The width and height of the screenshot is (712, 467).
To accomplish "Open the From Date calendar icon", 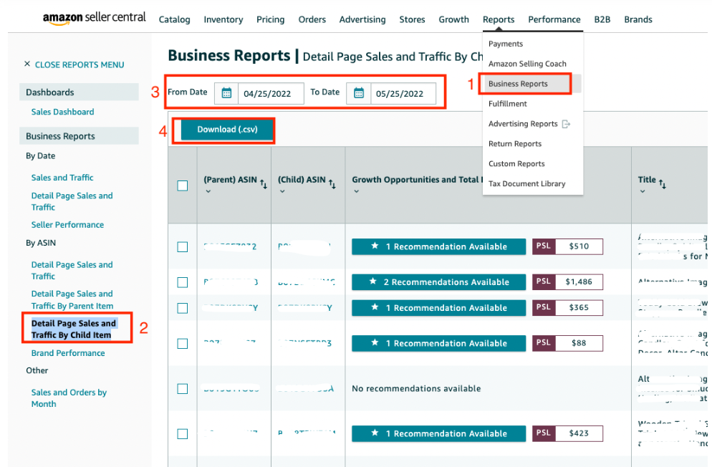I will 226,94.
